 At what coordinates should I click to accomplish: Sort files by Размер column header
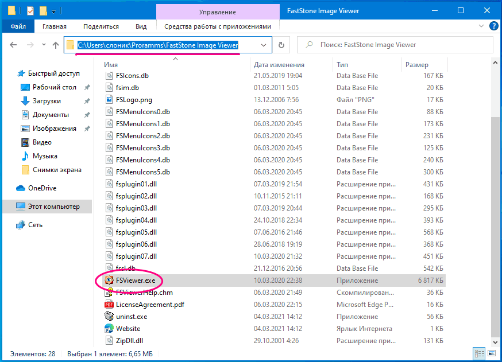(x=416, y=65)
